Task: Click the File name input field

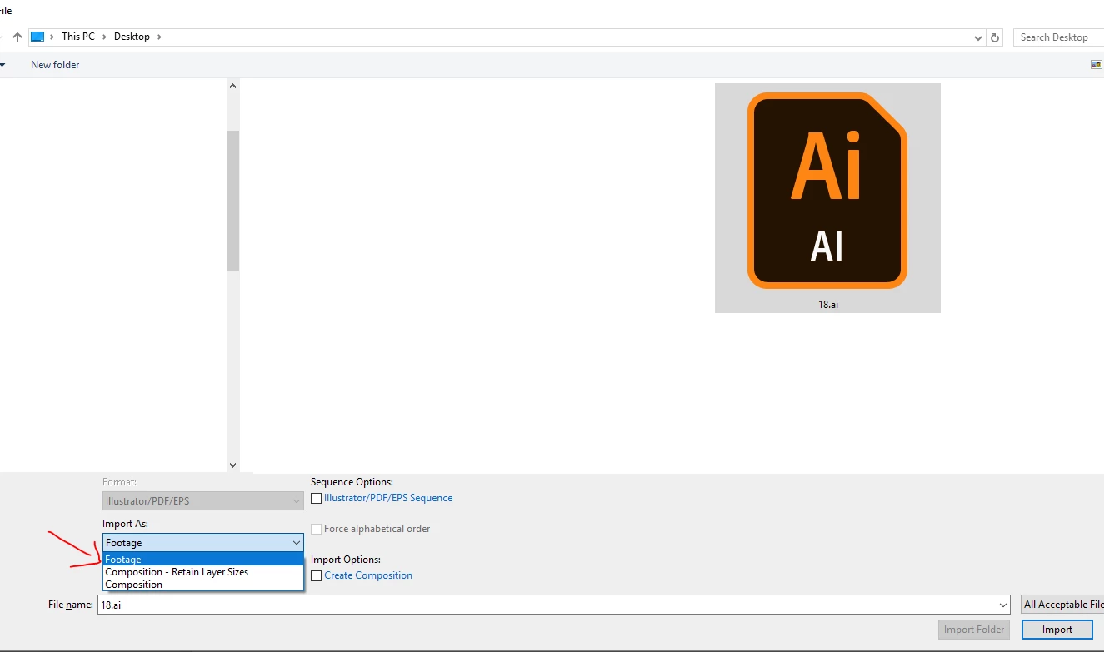Action: [x=554, y=605]
